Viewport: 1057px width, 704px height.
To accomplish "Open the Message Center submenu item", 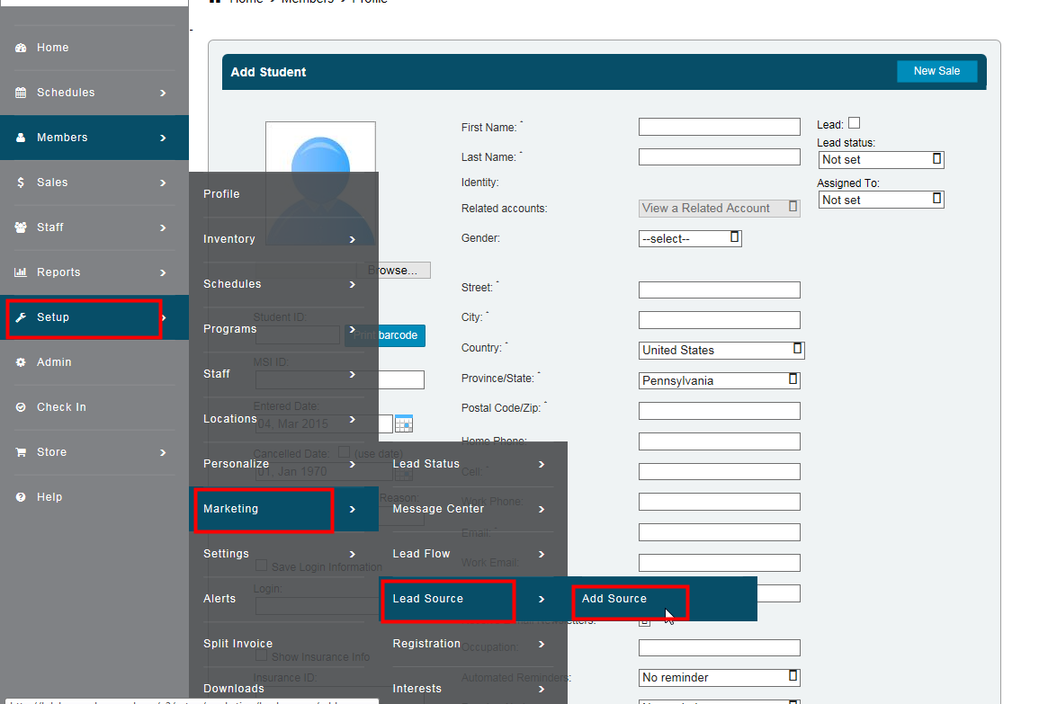I will pos(439,509).
